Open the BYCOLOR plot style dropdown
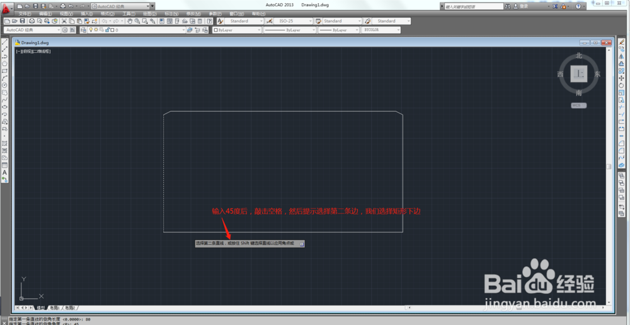 tap(381, 30)
